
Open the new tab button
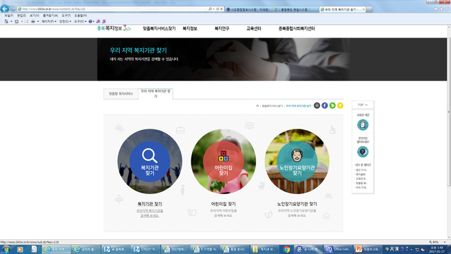coord(370,10)
